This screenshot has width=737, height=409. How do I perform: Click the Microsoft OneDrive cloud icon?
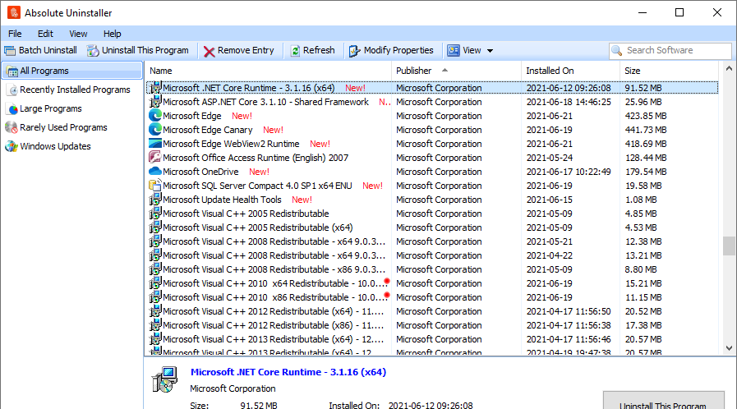click(x=155, y=172)
